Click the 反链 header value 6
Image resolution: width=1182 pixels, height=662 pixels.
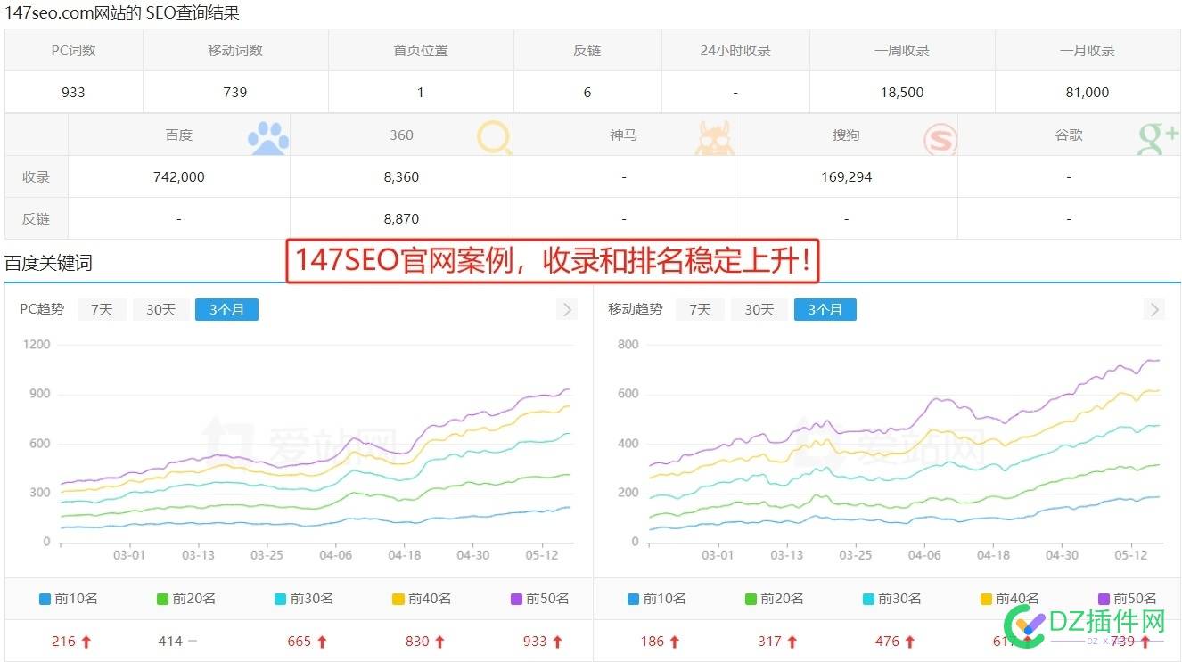(x=587, y=92)
